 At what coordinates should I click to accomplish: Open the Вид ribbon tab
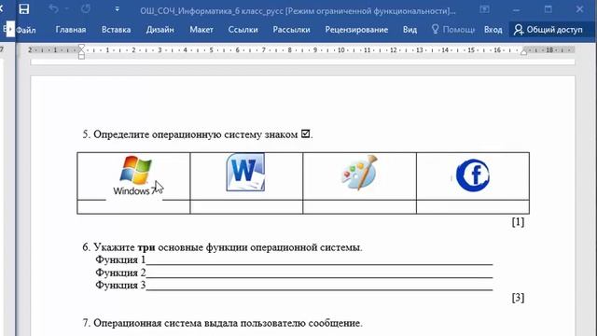click(410, 30)
